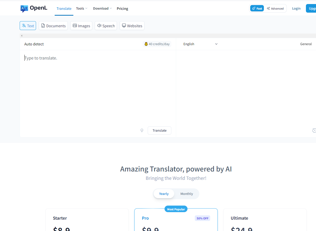Select the Images translation mode
The image size is (316, 231).
[x=81, y=26]
